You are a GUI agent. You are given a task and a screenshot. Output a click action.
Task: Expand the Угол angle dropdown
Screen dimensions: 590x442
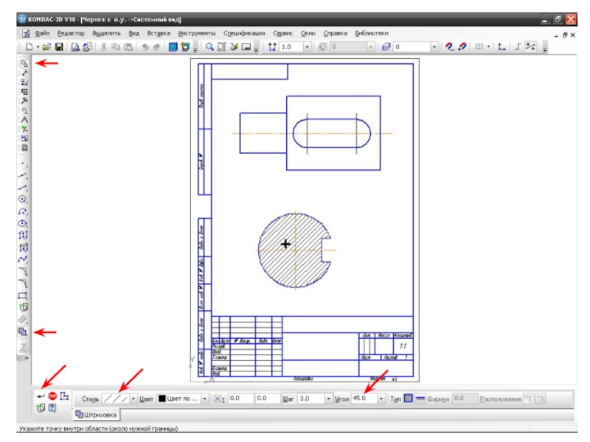click(381, 399)
